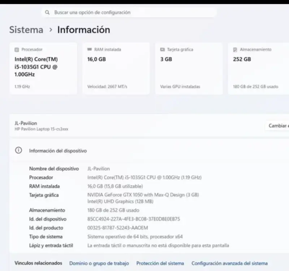The height and width of the screenshot is (271, 289).
Task: Select the NVIDIA GeForce GTX 1050 line
Action: 143,195
